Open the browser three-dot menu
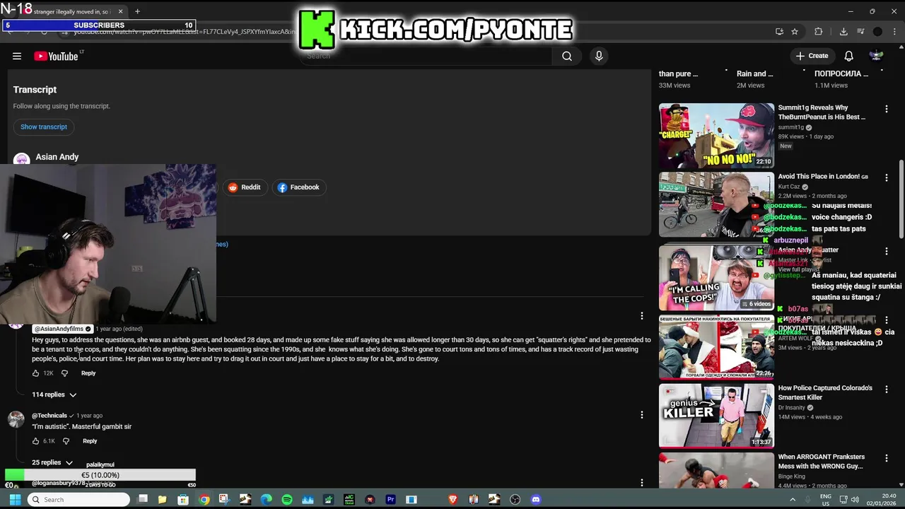905x509 pixels. [x=893, y=31]
